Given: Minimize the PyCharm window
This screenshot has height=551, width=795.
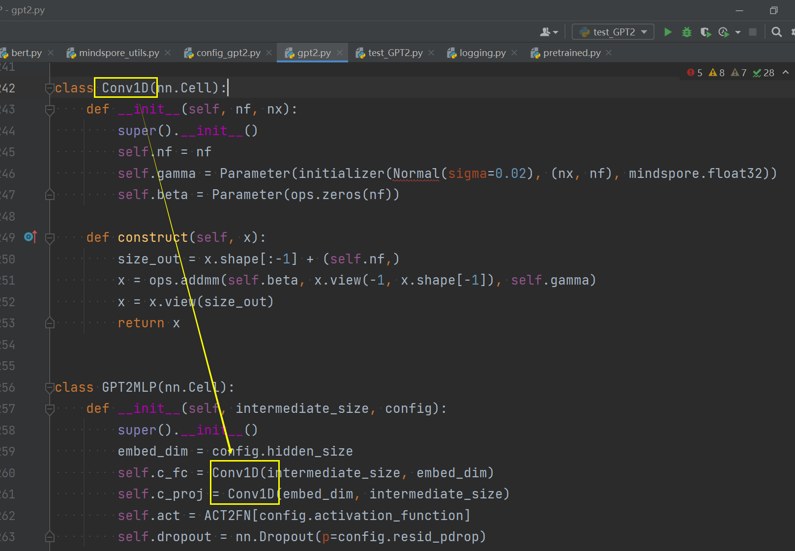Looking at the screenshot, I should pyautogui.click(x=739, y=10).
